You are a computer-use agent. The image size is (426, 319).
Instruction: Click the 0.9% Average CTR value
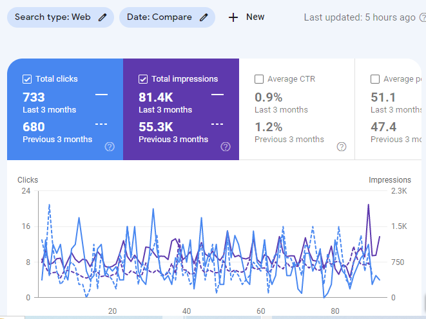click(268, 97)
